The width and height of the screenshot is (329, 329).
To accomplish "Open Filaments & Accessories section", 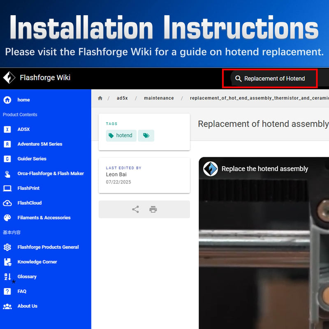I will tap(44, 218).
